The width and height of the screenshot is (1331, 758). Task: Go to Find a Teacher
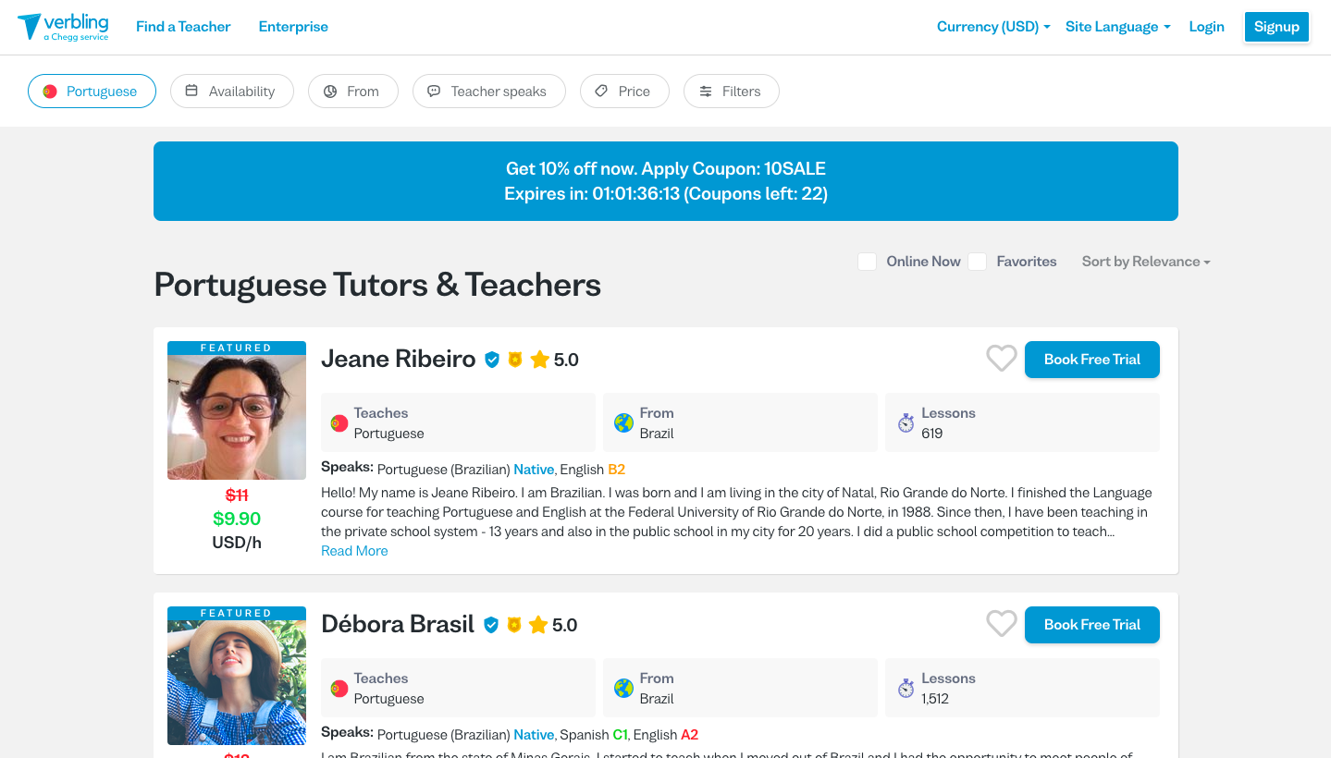(183, 27)
